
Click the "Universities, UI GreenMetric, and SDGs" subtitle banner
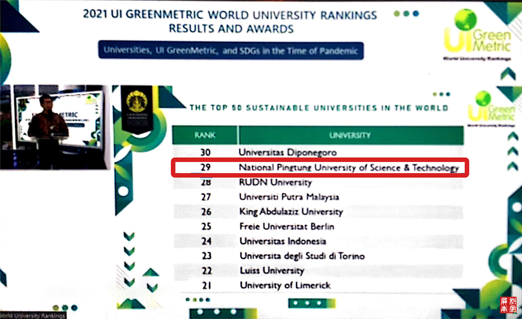click(231, 50)
